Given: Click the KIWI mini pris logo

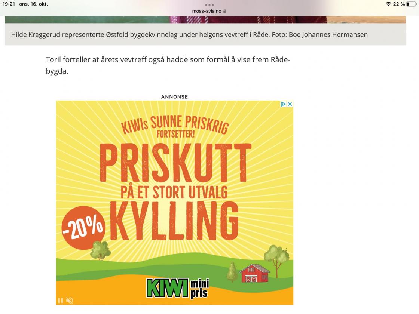Looking at the screenshot, I should [x=178, y=288].
